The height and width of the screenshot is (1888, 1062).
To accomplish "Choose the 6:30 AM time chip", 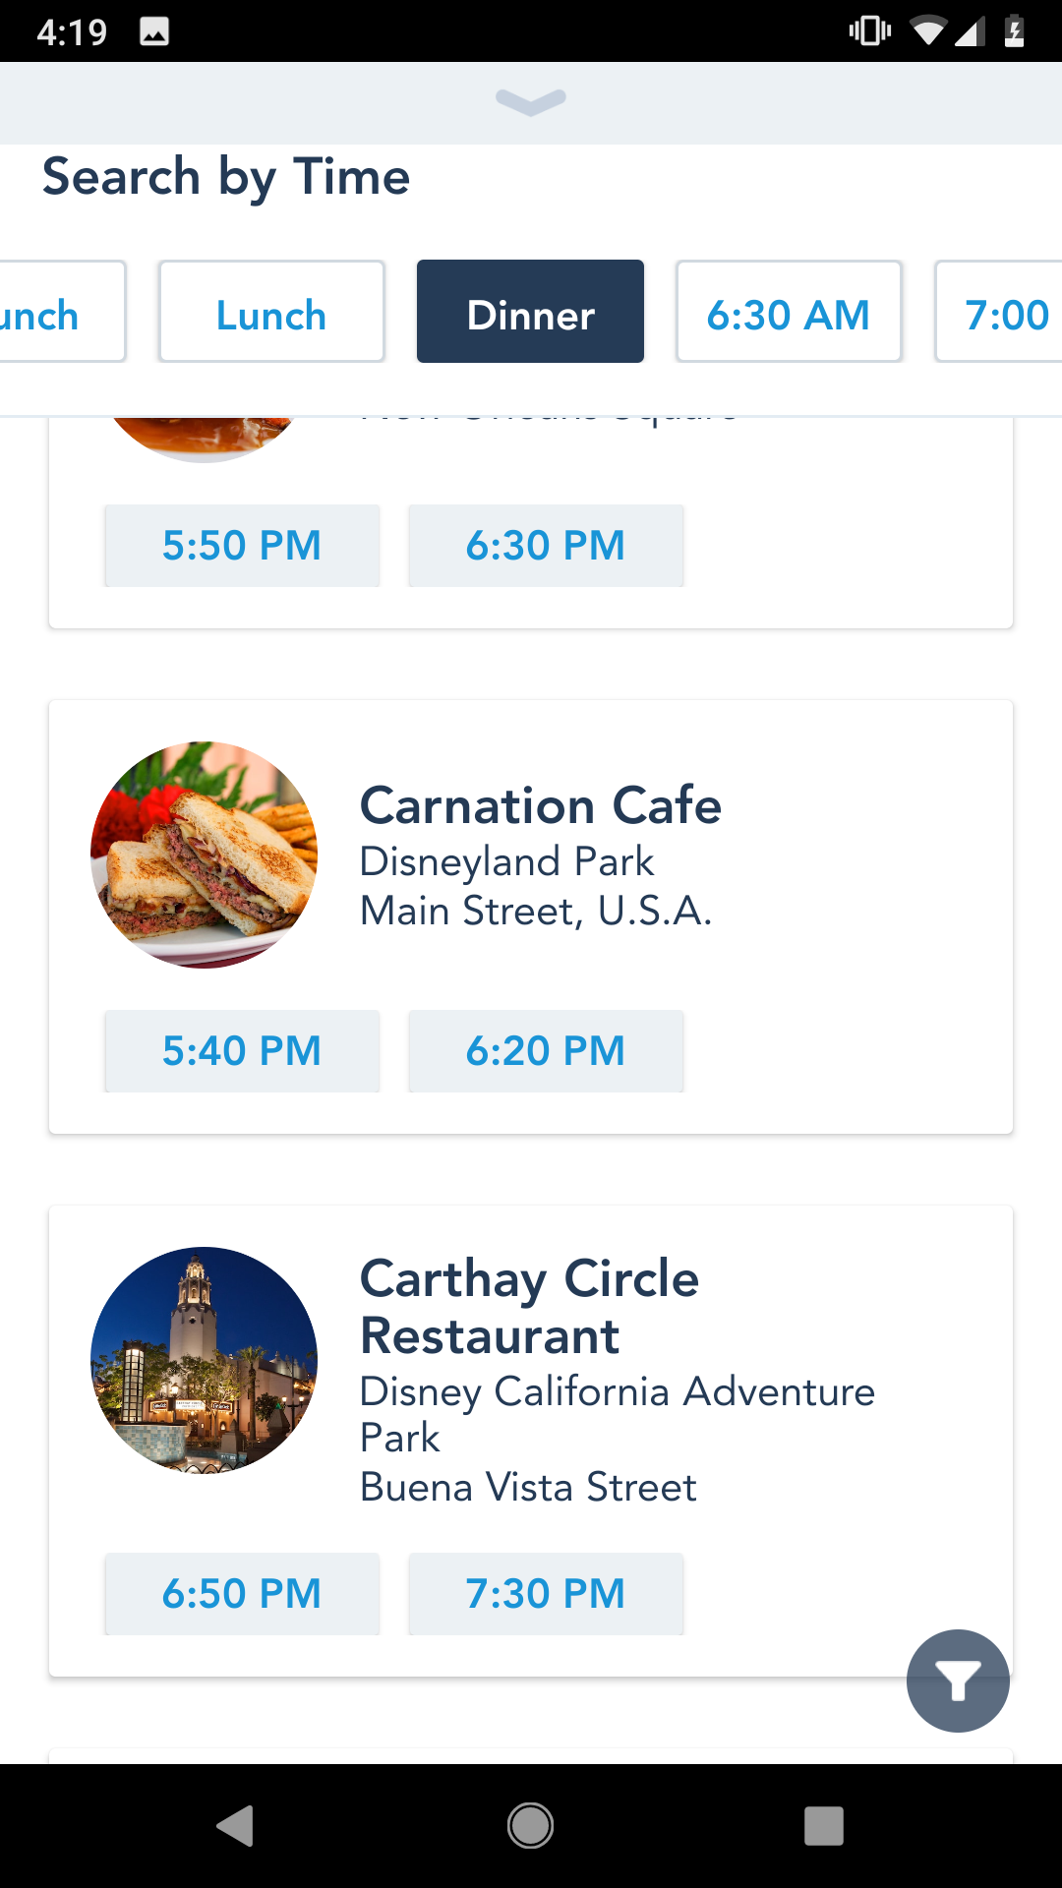I will pos(789,312).
